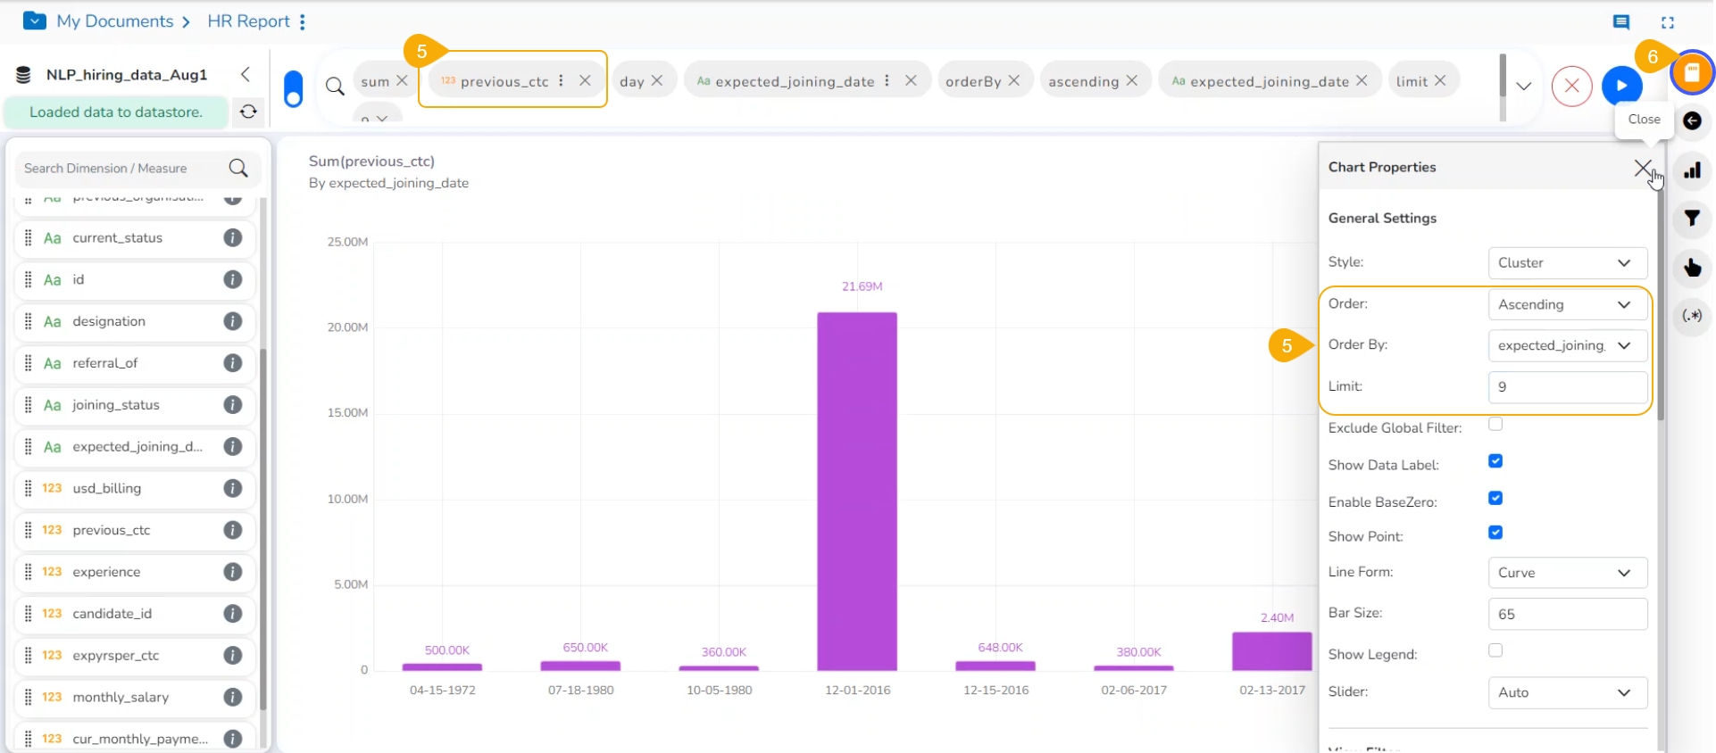This screenshot has width=1716, height=753.
Task: Click the red clear query icon
Action: pos(1571,87)
